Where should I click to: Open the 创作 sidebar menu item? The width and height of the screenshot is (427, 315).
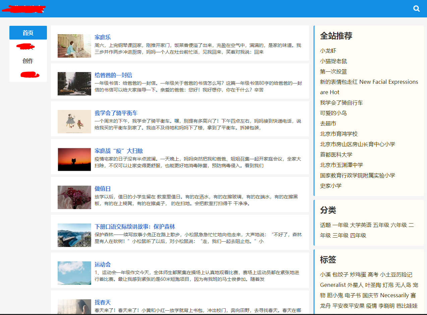(x=28, y=61)
